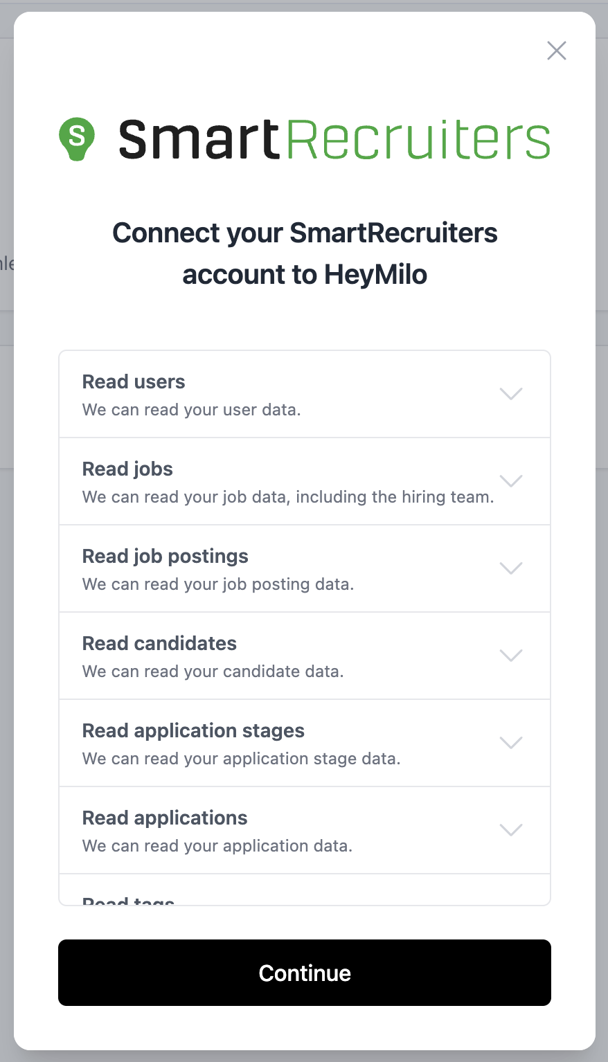Select the Read job postings title
The width and height of the screenshot is (608, 1062).
(166, 556)
